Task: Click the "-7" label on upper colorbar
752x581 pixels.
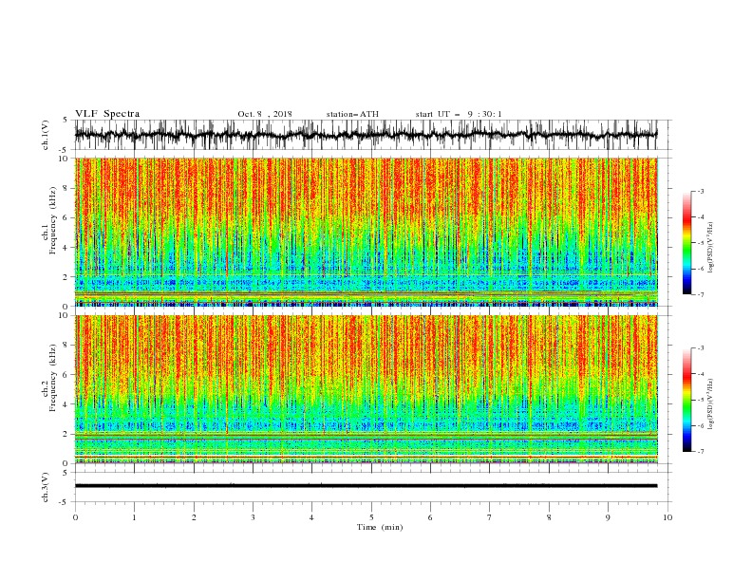Action: pyautogui.click(x=700, y=294)
